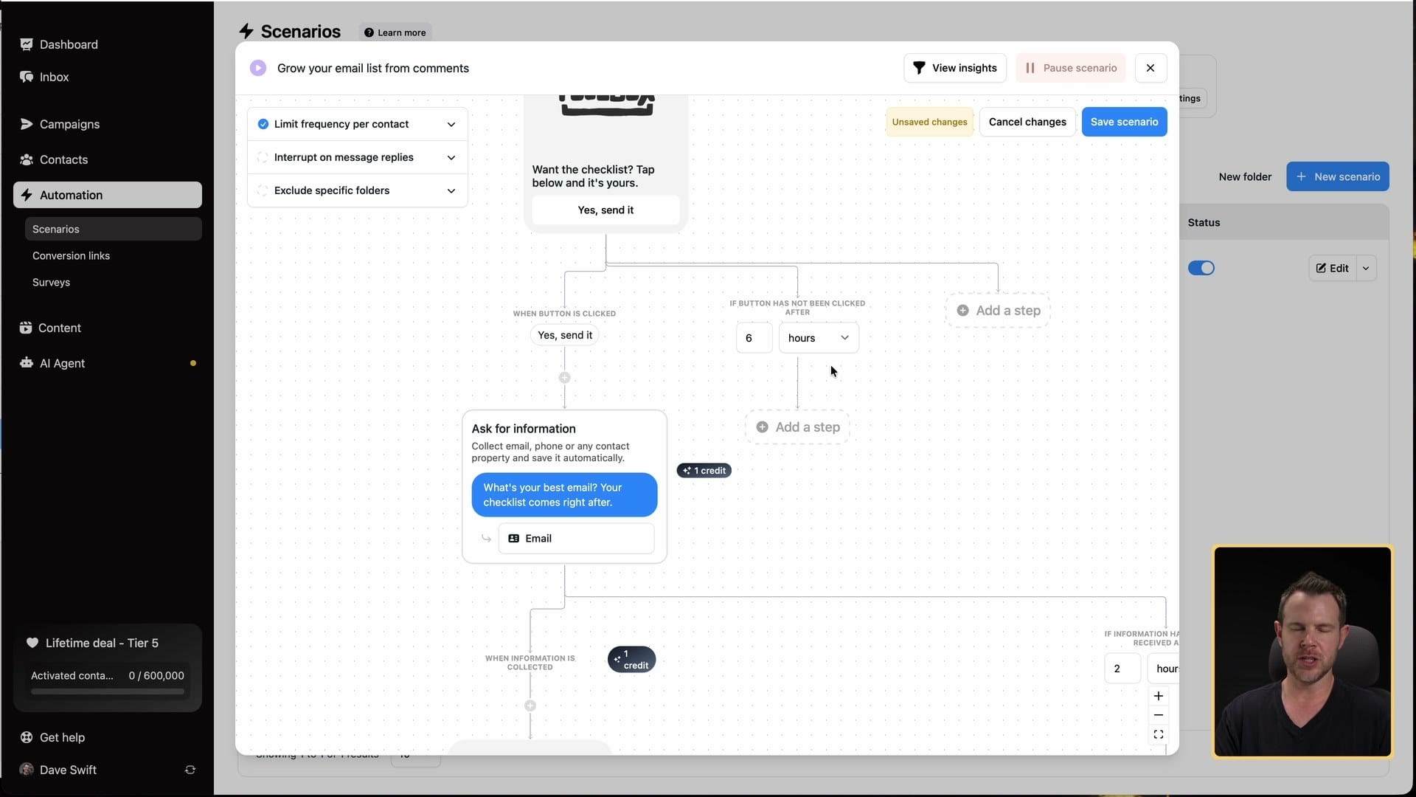Click the Campaigns paper plane icon
The width and height of the screenshot is (1416, 797).
[27, 124]
